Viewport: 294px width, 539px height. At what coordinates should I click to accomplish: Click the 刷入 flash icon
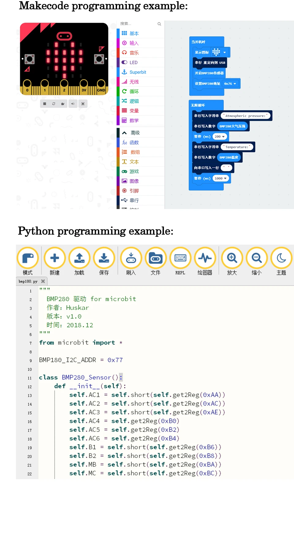point(131,258)
